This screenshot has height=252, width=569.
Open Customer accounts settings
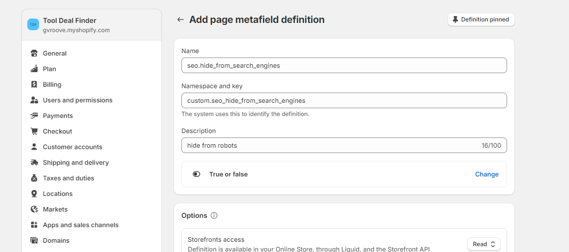click(x=73, y=147)
